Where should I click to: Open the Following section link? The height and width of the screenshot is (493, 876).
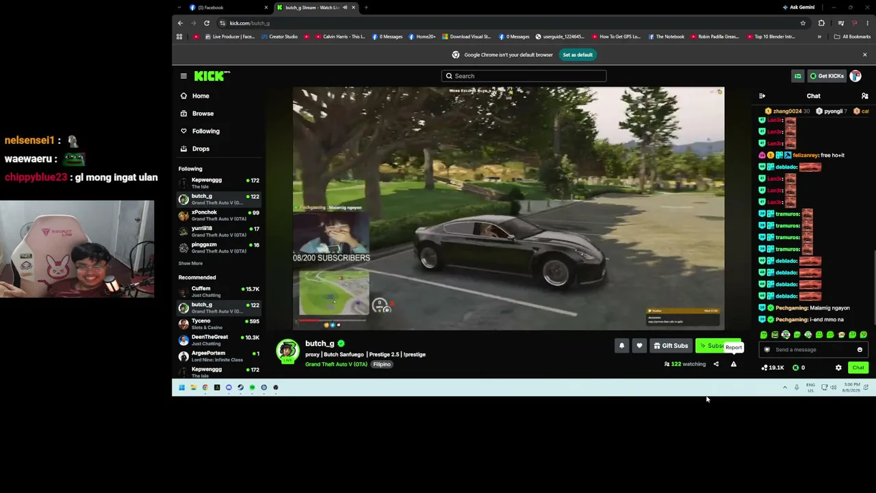coord(218,131)
